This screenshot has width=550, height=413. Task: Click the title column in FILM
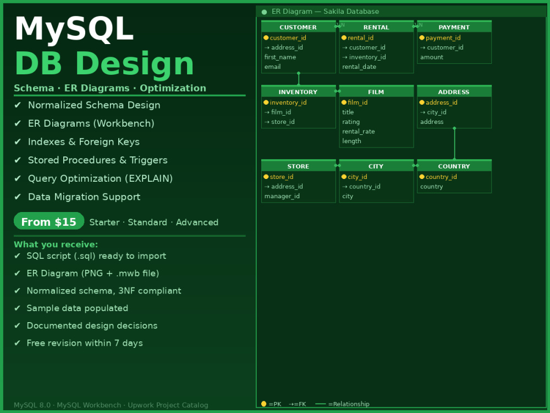point(348,112)
